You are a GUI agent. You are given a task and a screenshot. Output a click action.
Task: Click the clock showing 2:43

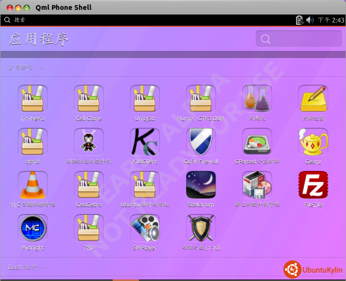tap(331, 20)
